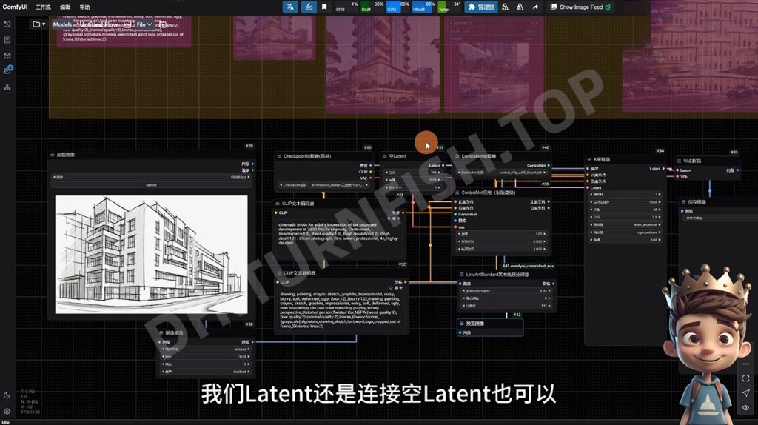Open the model library cube icon in sidebar
Image resolution: width=758 pixels, height=425 pixels.
point(7,56)
